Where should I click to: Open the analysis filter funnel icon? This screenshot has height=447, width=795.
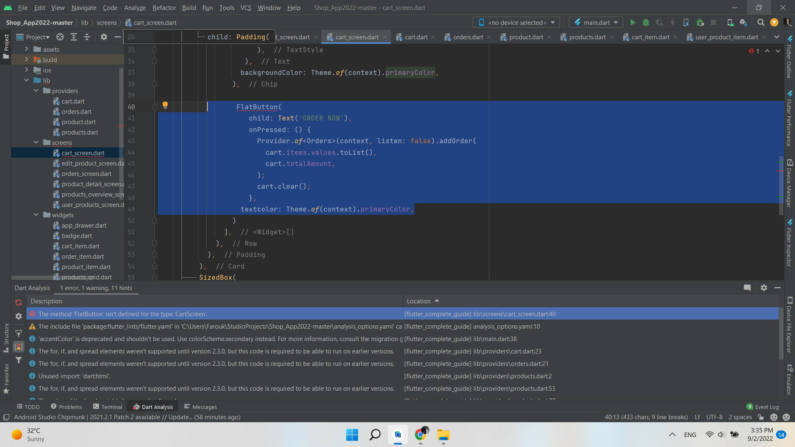(x=19, y=360)
